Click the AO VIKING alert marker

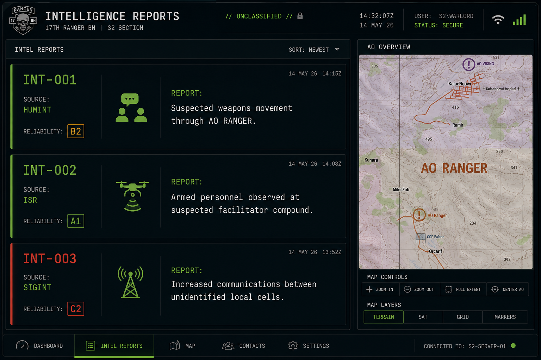pyautogui.click(x=468, y=64)
